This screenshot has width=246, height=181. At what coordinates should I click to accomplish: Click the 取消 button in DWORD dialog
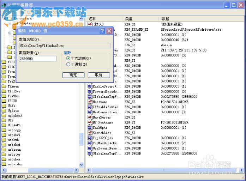click(99, 75)
